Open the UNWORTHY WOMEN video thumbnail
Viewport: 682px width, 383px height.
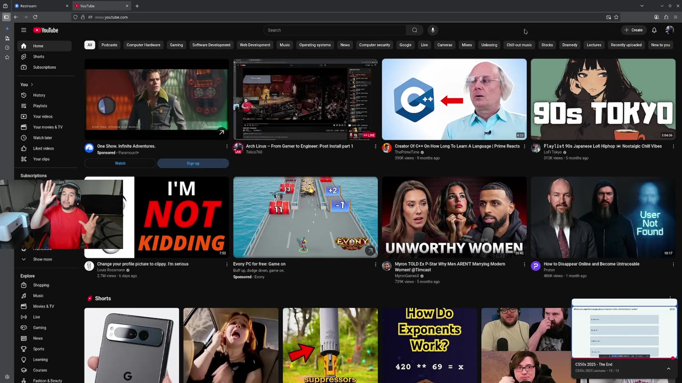coord(454,217)
